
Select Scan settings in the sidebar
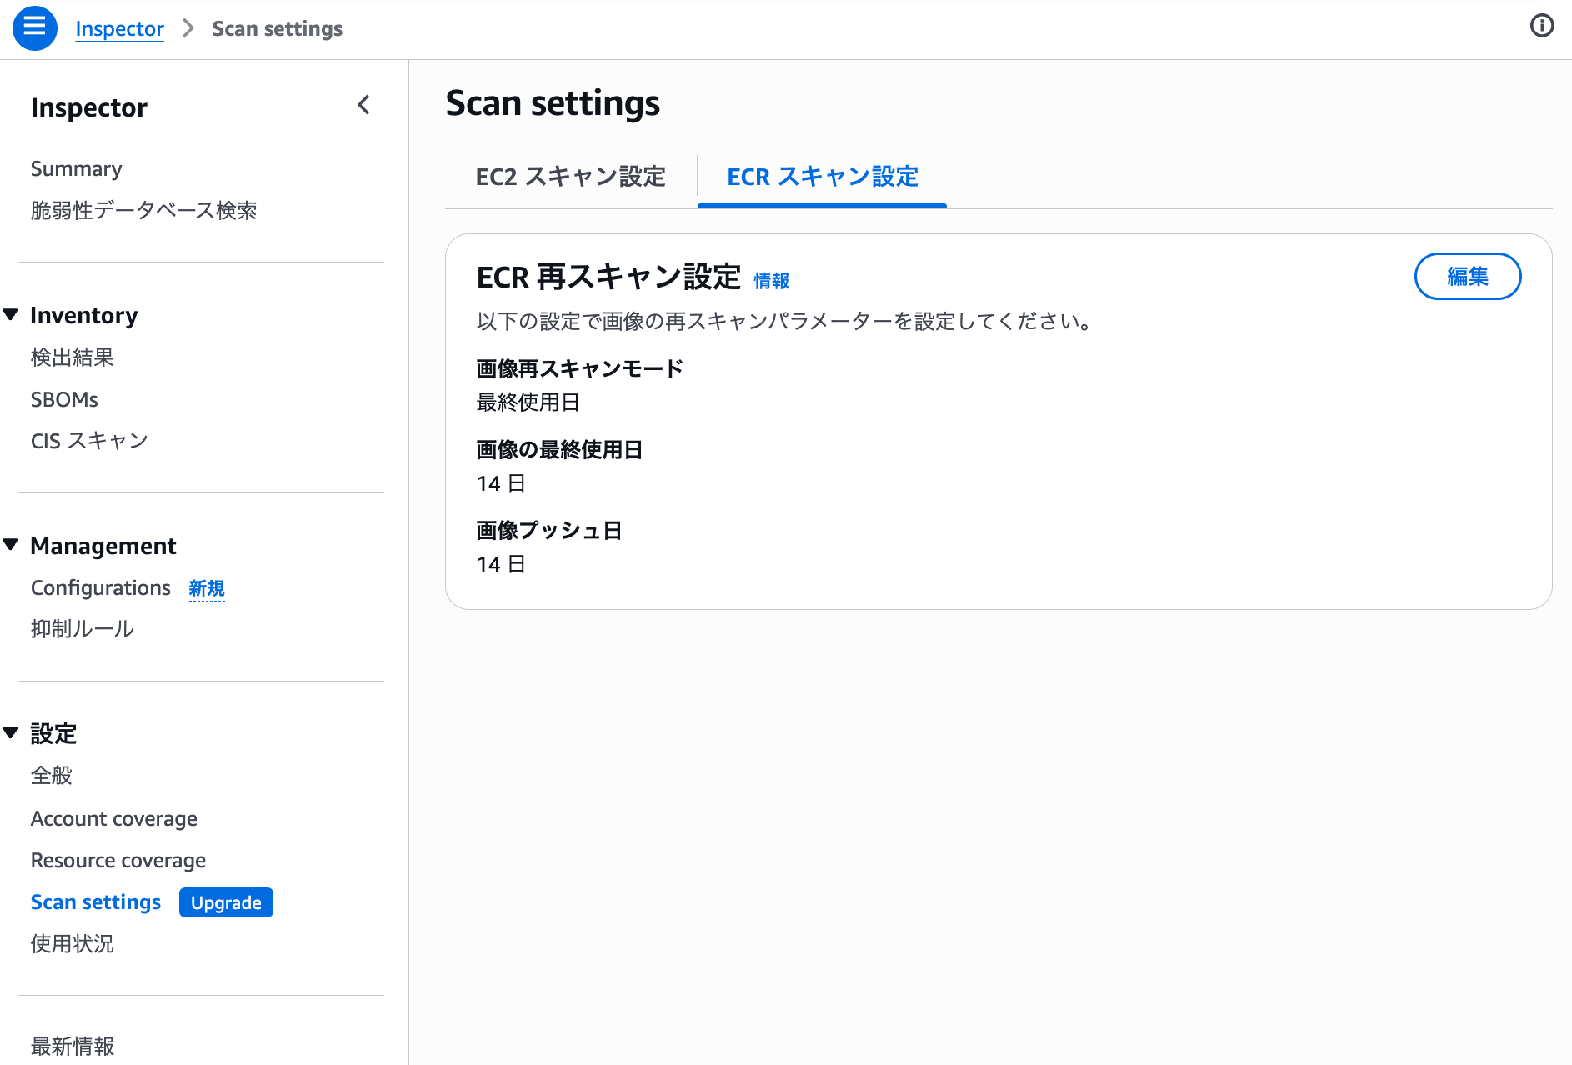point(96,902)
